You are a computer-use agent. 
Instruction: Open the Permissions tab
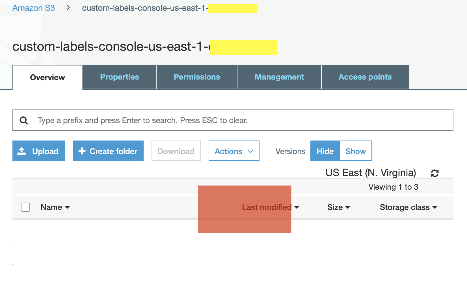(197, 77)
